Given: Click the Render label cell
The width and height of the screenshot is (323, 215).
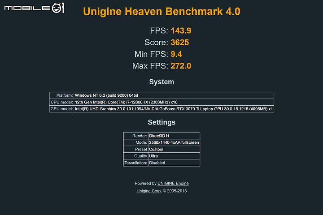Looking at the screenshot, I should tap(135, 136).
